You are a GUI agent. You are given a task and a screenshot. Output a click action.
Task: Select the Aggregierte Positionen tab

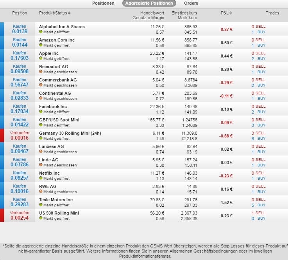149,3
